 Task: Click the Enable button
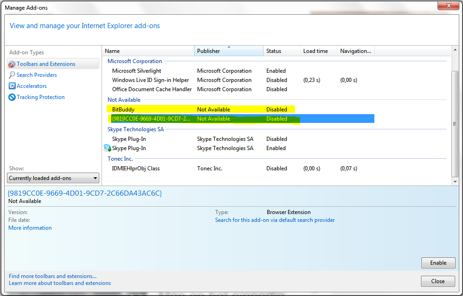point(438,263)
